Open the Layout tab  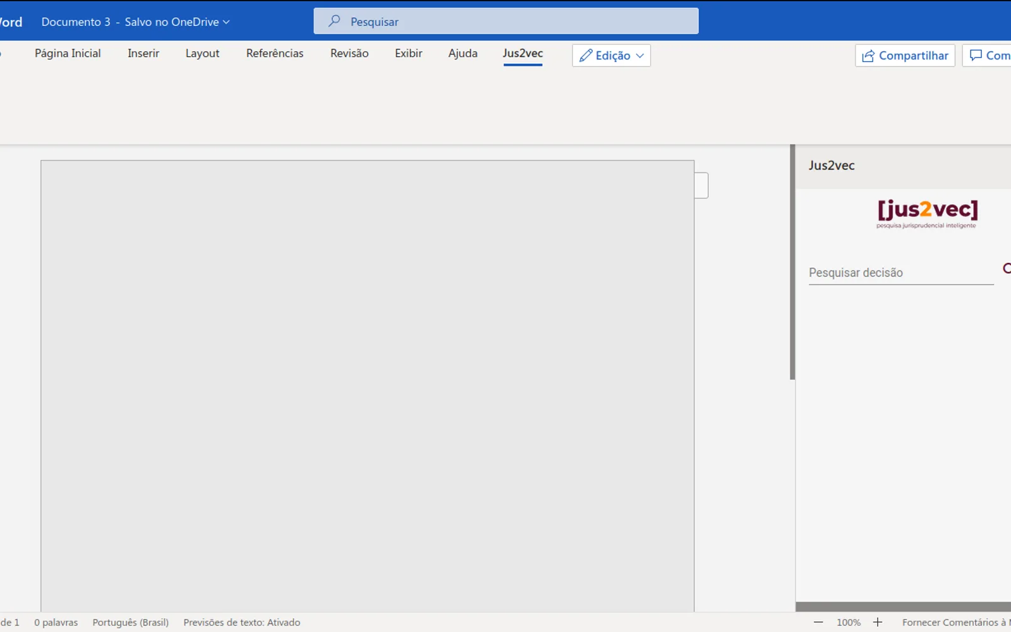pos(202,54)
